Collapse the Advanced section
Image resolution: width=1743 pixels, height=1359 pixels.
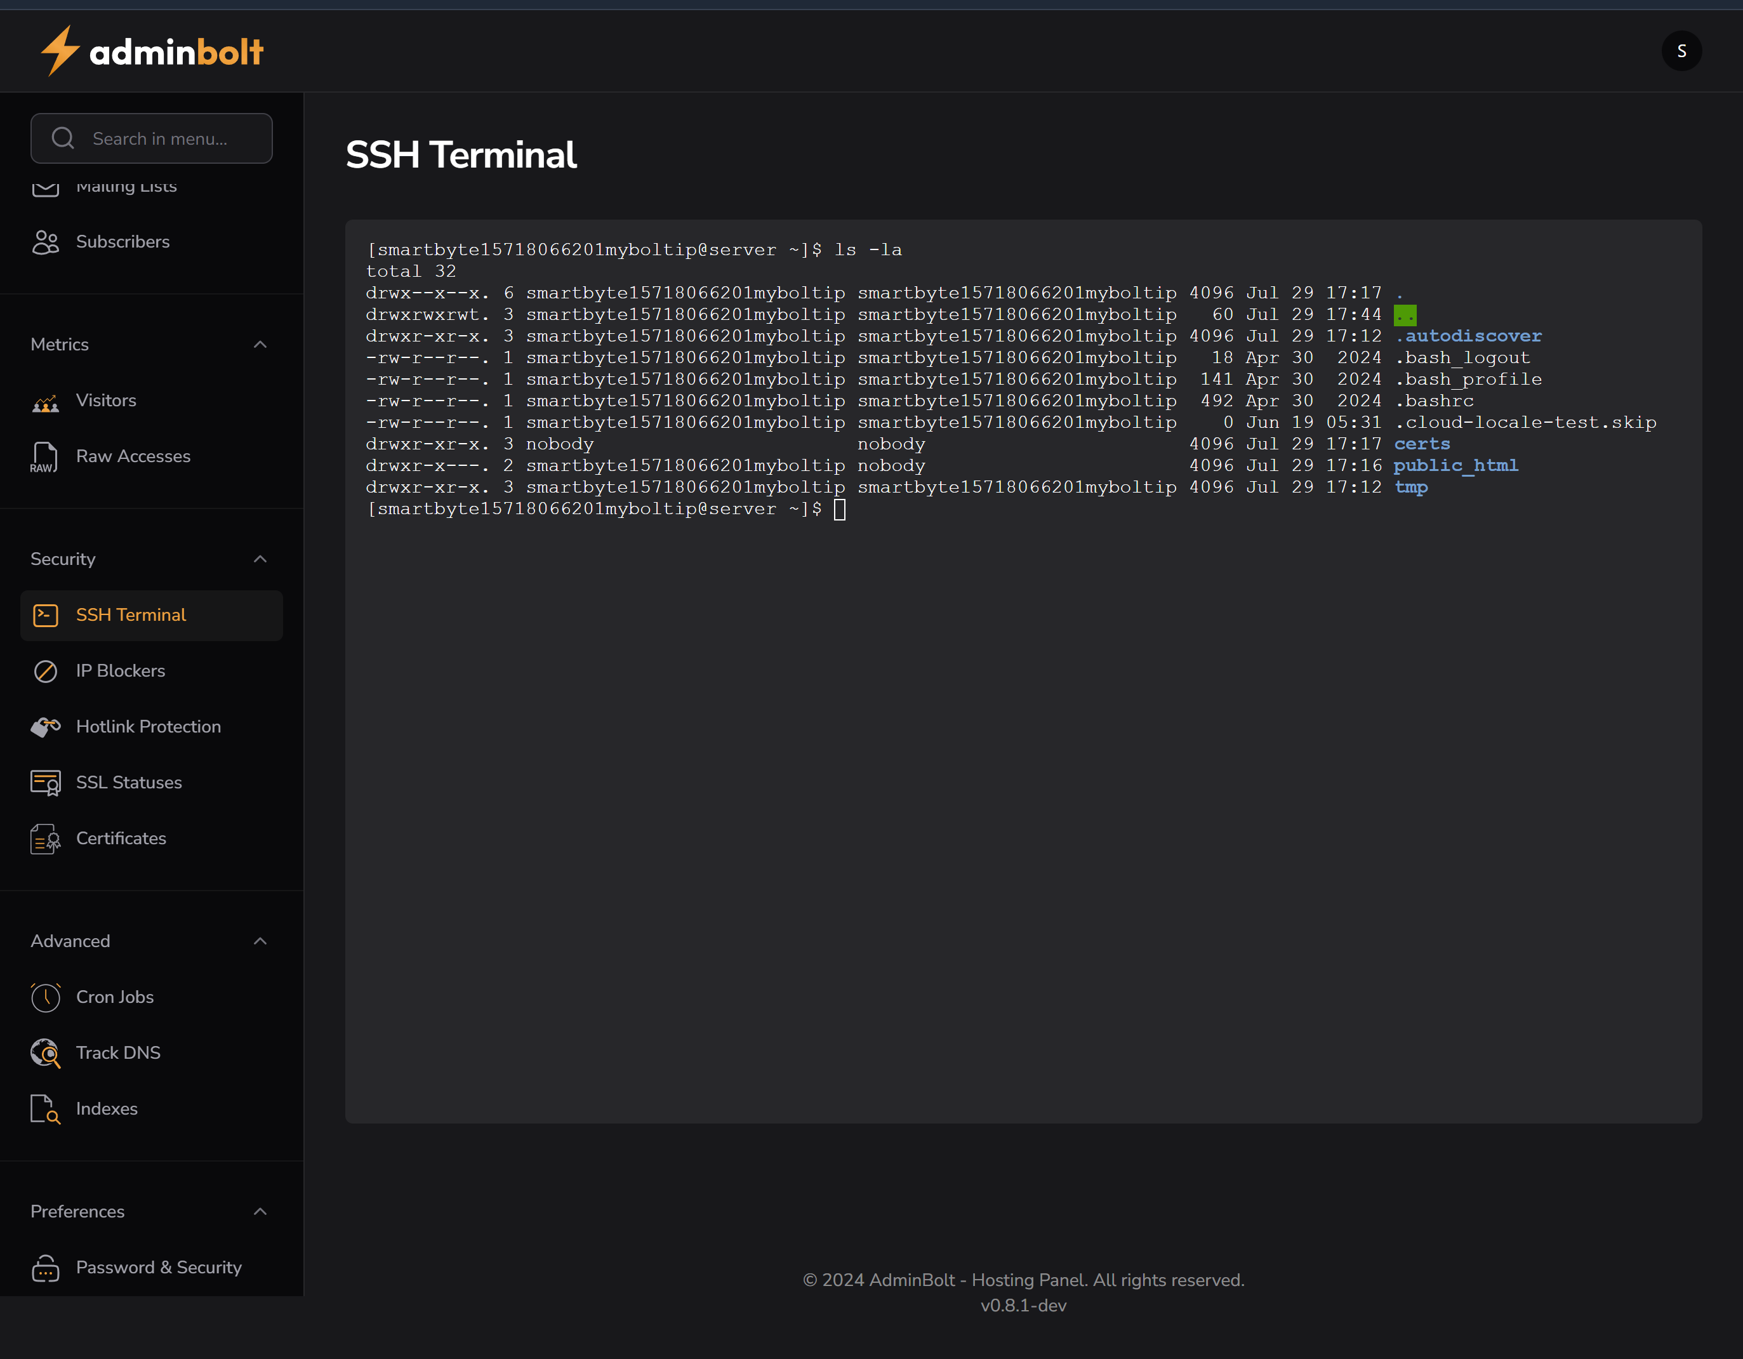tap(260, 941)
